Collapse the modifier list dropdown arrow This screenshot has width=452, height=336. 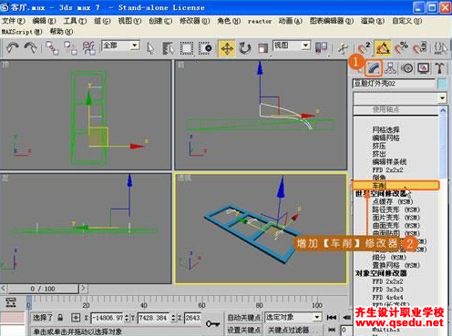[442, 98]
